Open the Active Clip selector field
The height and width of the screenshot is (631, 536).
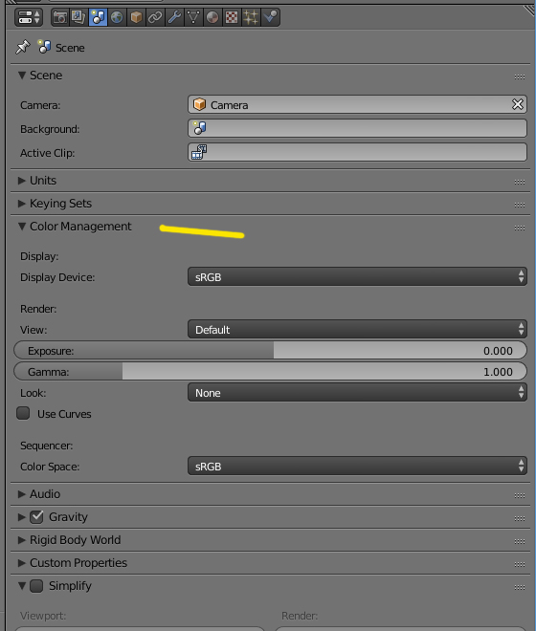[357, 152]
